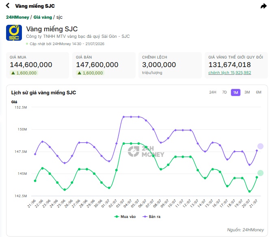Click the highlighted purple end marker at 21/07

tap(260, 146)
